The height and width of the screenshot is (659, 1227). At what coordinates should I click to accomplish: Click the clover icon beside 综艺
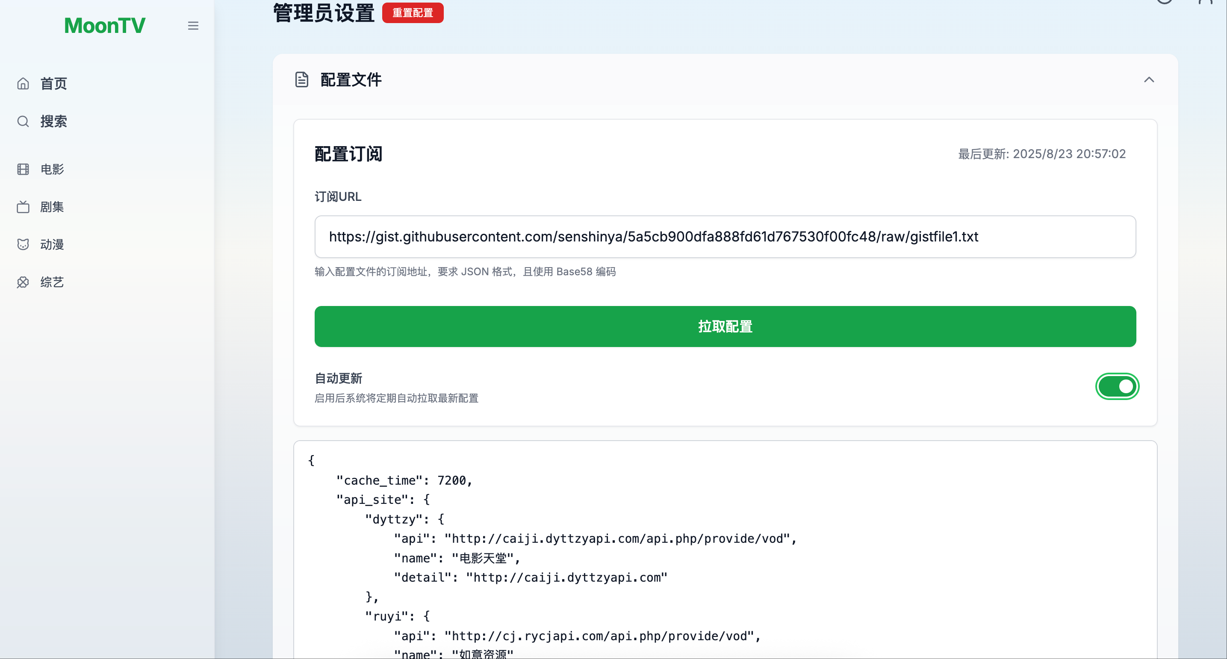click(23, 282)
